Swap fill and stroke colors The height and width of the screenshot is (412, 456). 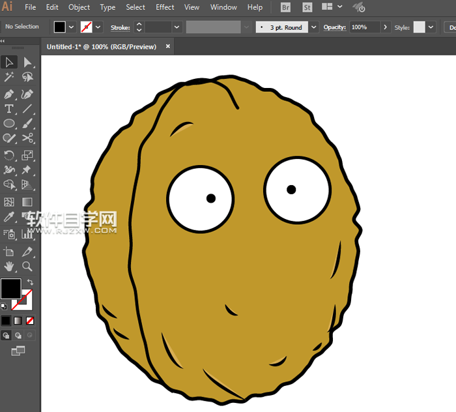point(29,282)
